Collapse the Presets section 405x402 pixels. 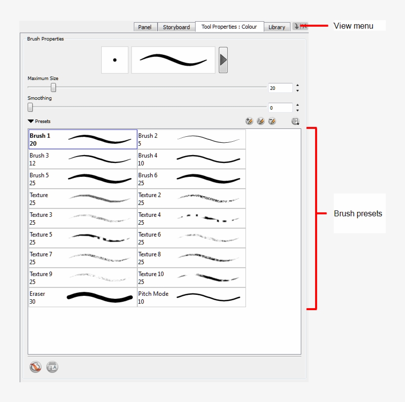[30, 121]
